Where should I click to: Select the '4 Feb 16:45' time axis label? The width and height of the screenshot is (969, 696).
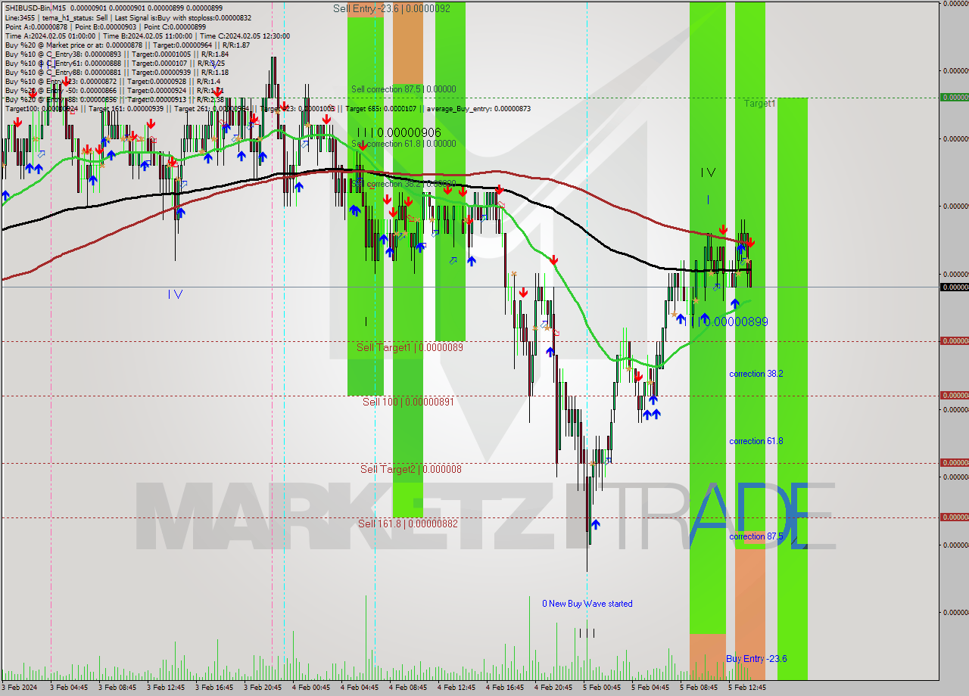coord(505,688)
